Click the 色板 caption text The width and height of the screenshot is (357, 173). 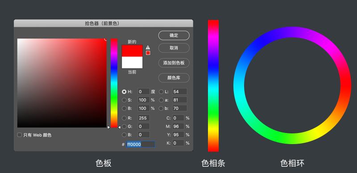tap(104, 163)
